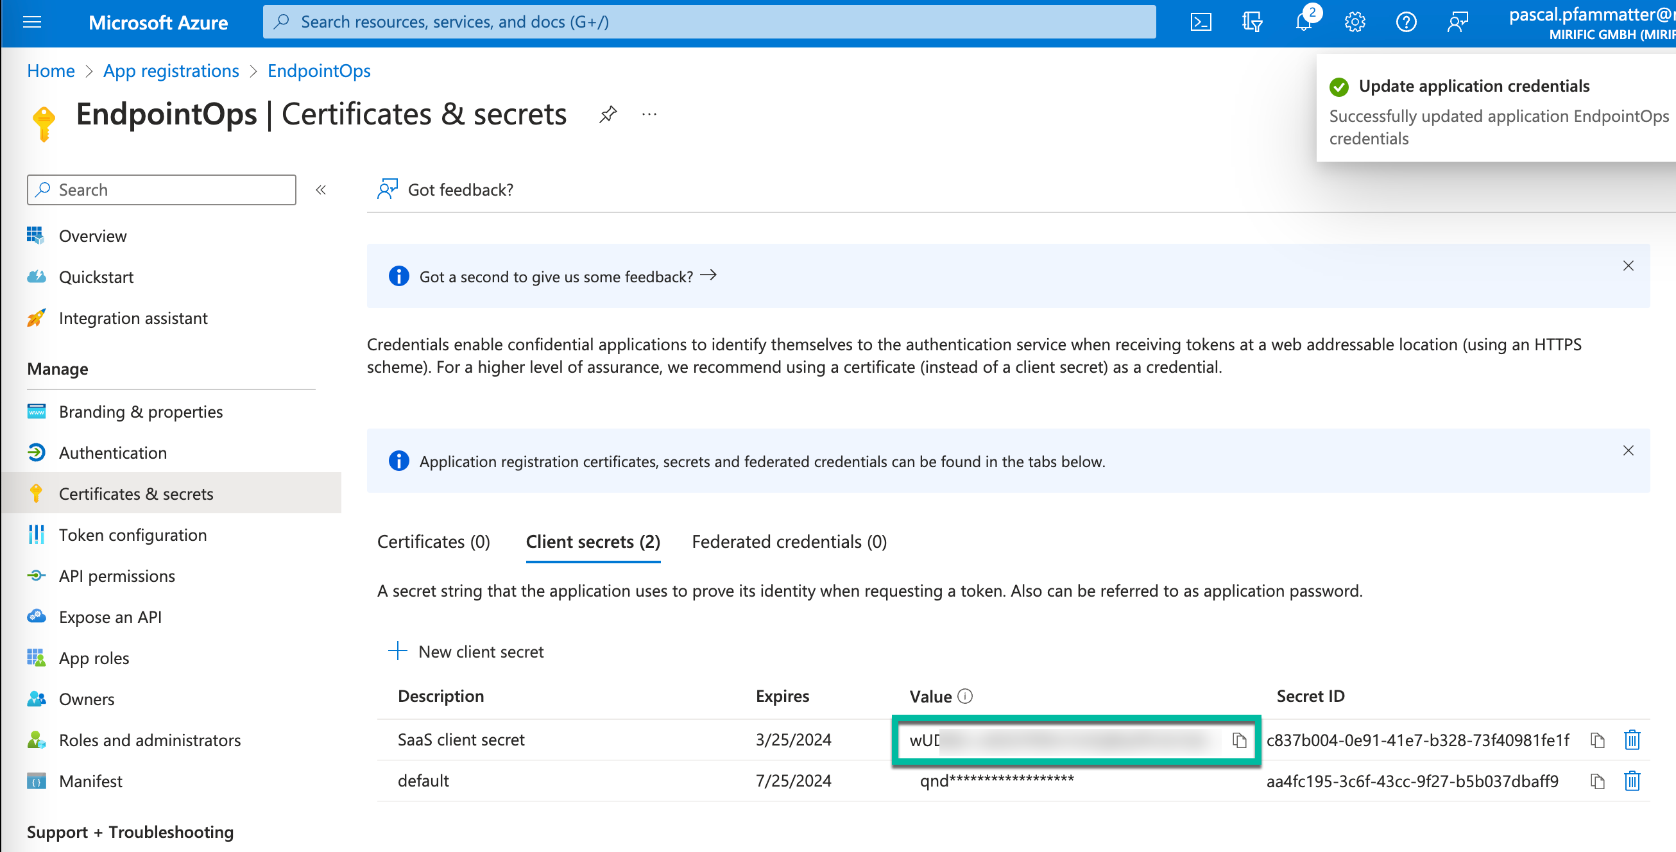The width and height of the screenshot is (1676, 852).
Task: Switch to the Certificates (0) tab
Action: point(433,541)
